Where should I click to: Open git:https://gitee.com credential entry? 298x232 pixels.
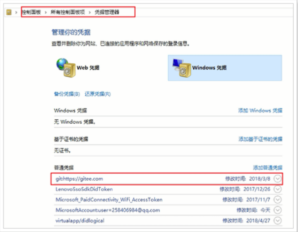point(79,179)
